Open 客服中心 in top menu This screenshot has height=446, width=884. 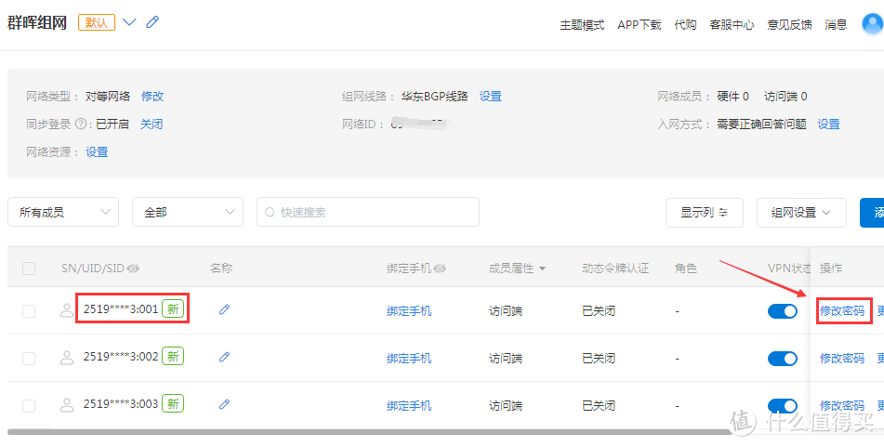point(732,25)
